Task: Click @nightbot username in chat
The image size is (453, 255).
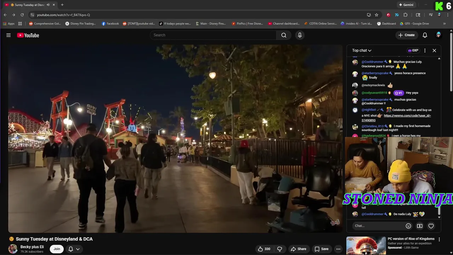Action: tap(368, 110)
